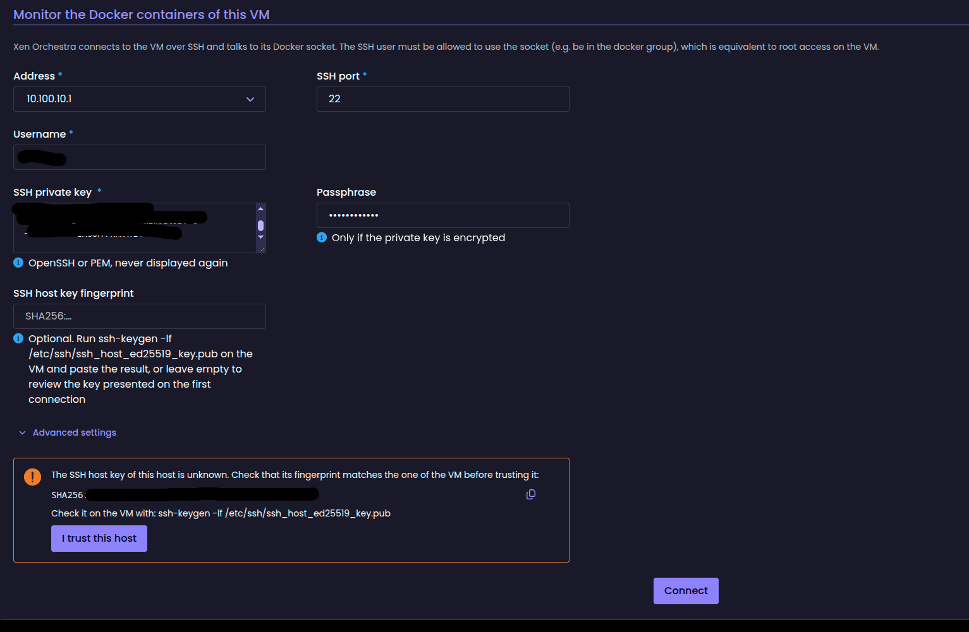Click the 'SSH port' field label
The width and height of the screenshot is (969, 632).
pyautogui.click(x=338, y=76)
